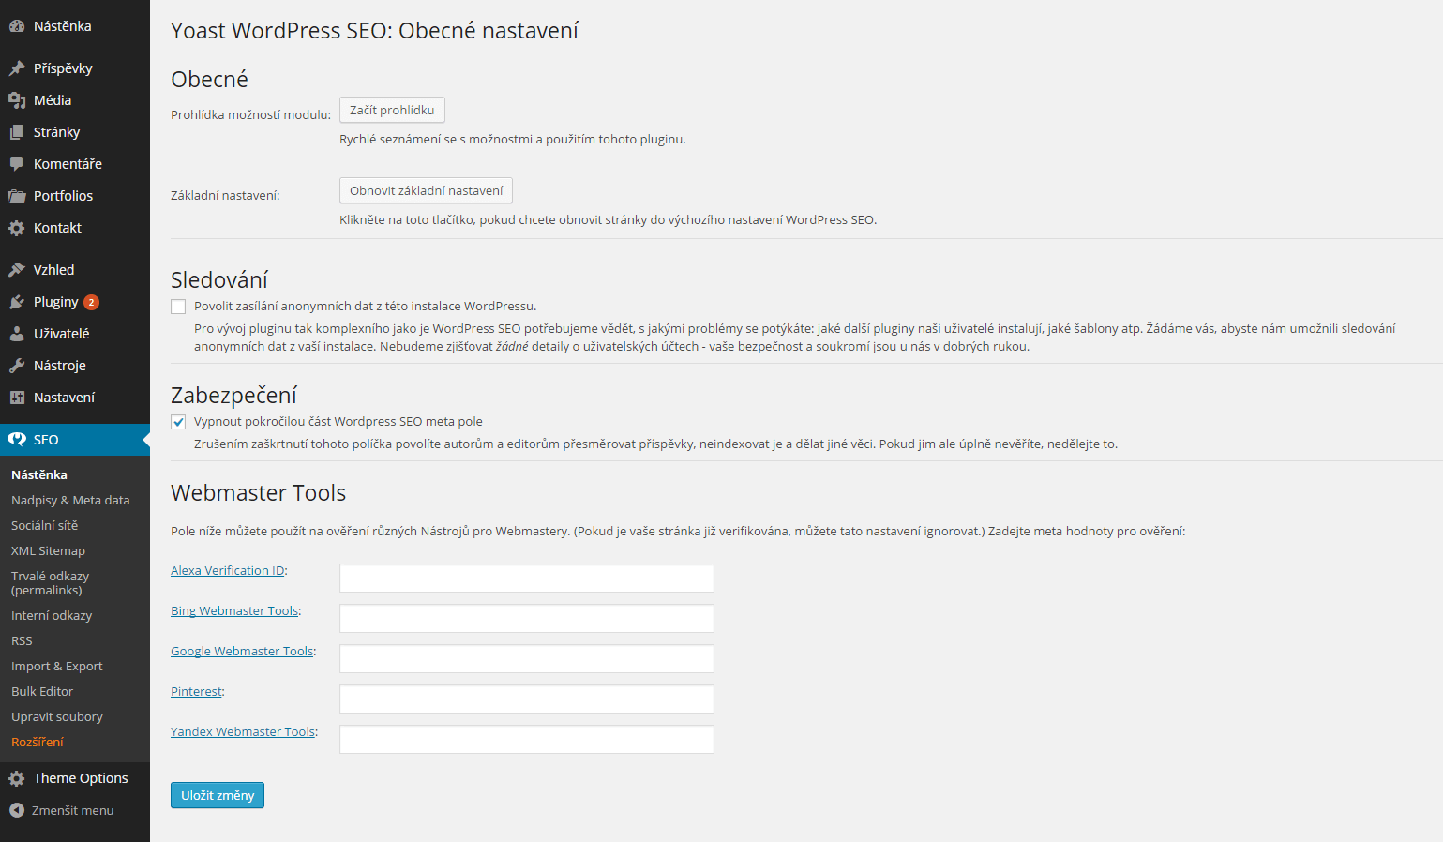The height and width of the screenshot is (842, 1443).
Task: Click the Média icon in sidebar
Action: click(x=17, y=100)
